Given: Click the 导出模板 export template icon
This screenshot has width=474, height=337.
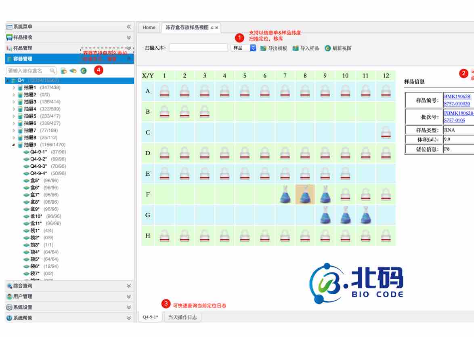Looking at the screenshot, I should click(264, 48).
